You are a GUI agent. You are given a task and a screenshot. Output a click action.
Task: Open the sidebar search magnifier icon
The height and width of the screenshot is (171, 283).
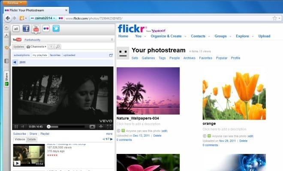(x=57, y=47)
